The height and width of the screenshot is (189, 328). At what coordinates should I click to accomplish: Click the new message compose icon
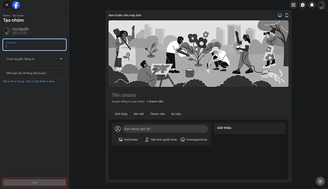320,181
